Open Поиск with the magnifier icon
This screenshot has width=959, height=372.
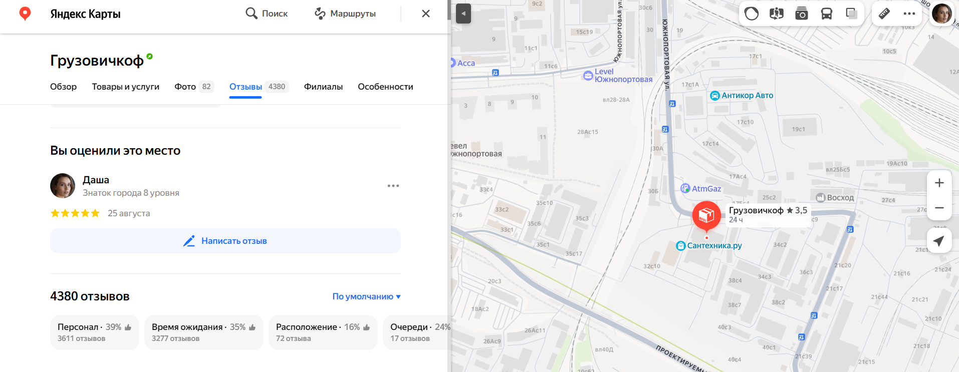point(267,14)
